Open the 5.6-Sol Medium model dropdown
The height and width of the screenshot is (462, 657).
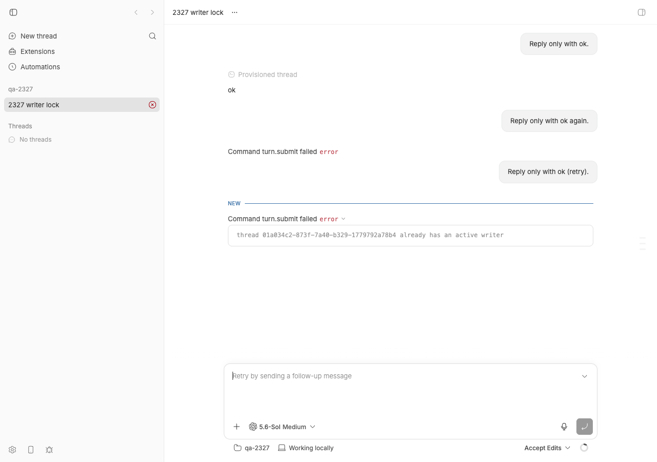click(282, 427)
